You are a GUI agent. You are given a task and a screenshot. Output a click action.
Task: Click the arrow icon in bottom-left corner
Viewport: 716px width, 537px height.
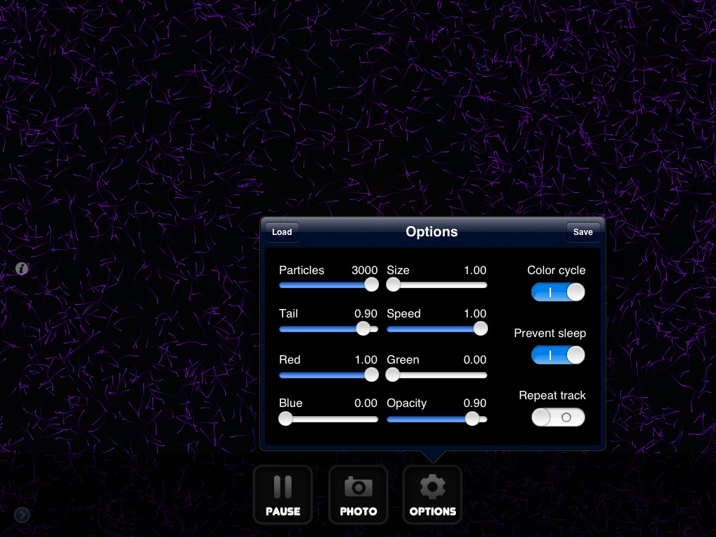point(22,515)
